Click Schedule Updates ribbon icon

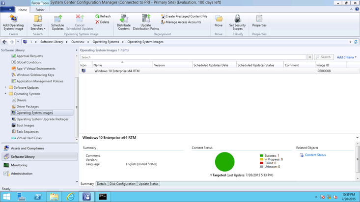click(x=57, y=22)
